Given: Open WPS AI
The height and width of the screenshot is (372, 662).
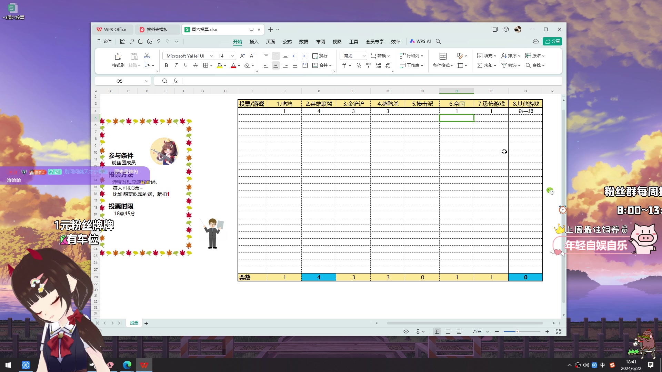Looking at the screenshot, I should [420, 41].
